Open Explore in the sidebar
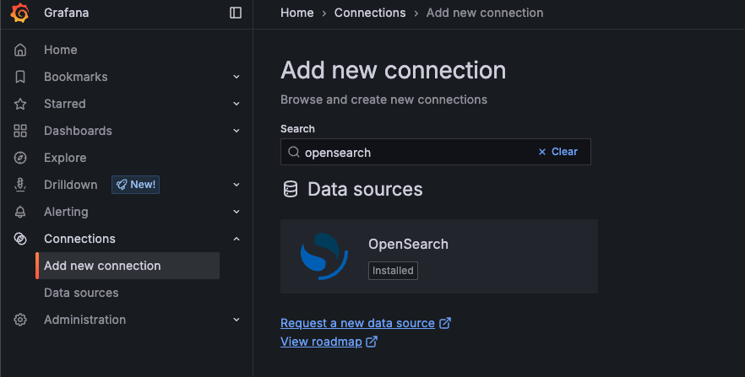 pyautogui.click(x=65, y=158)
